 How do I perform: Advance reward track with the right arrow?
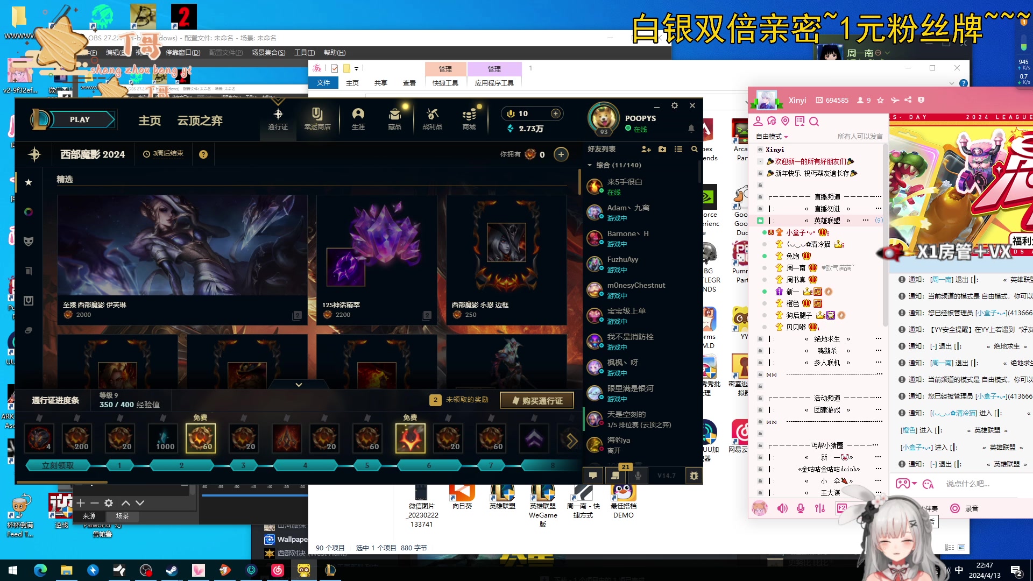click(571, 441)
